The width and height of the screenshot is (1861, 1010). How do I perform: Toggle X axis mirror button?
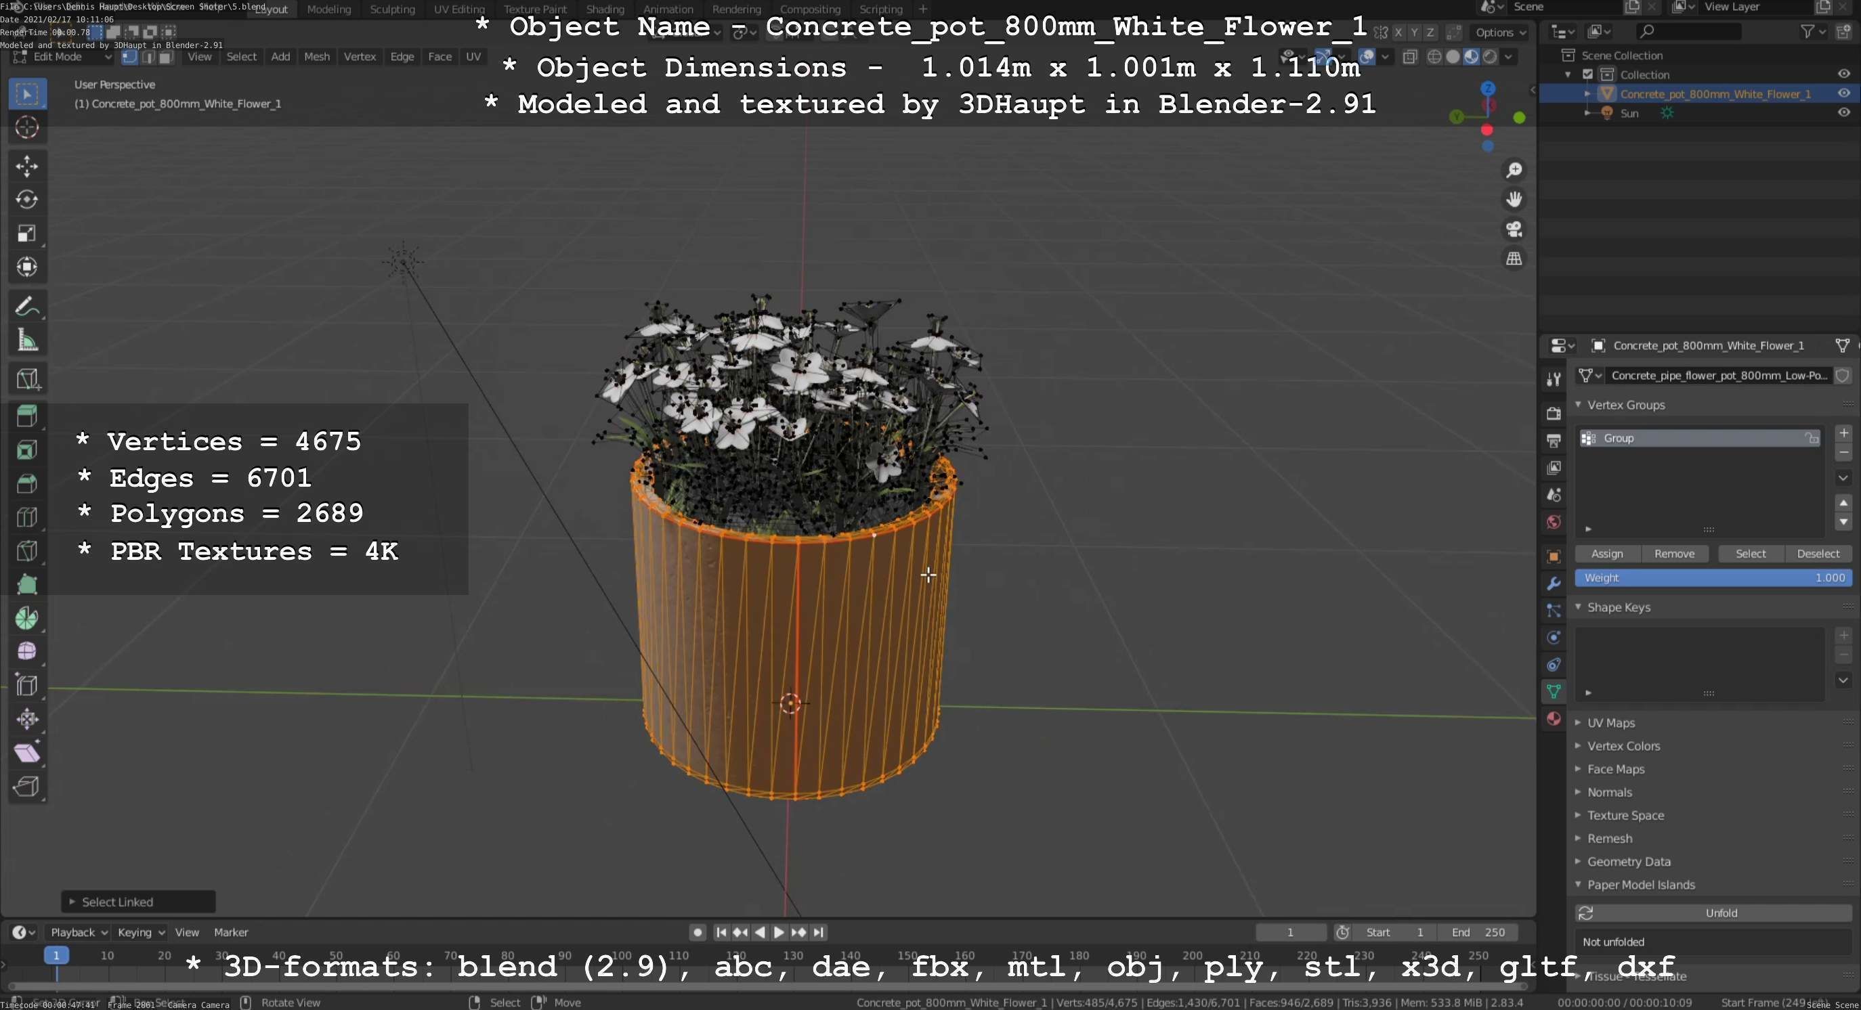tap(1398, 32)
